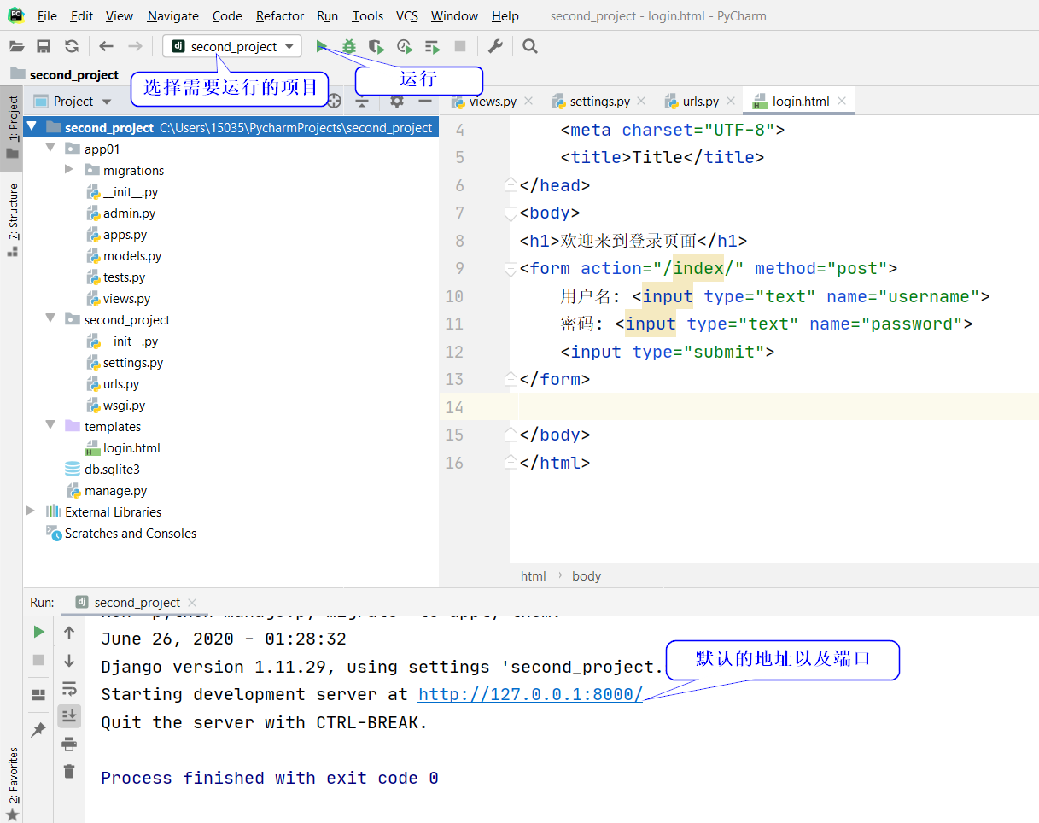
Task: Stop the process with the toolbar stop square
Action: click(460, 46)
